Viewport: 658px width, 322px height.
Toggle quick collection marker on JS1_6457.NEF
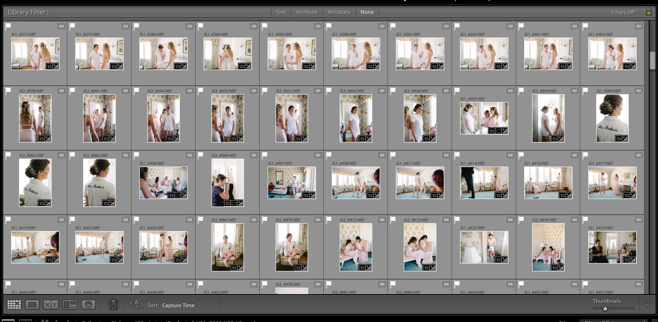click(x=639, y=284)
